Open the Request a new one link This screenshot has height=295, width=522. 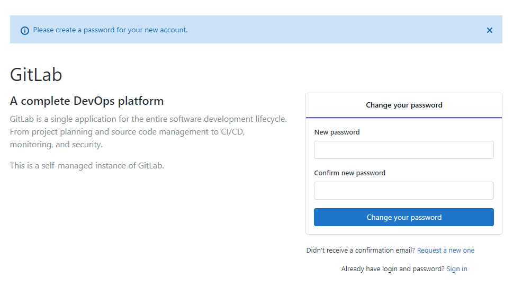445,251
